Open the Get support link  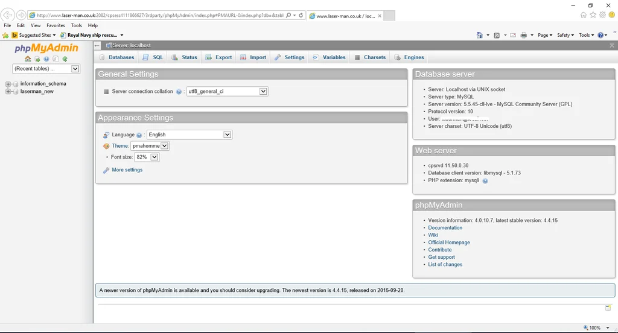tap(441, 257)
